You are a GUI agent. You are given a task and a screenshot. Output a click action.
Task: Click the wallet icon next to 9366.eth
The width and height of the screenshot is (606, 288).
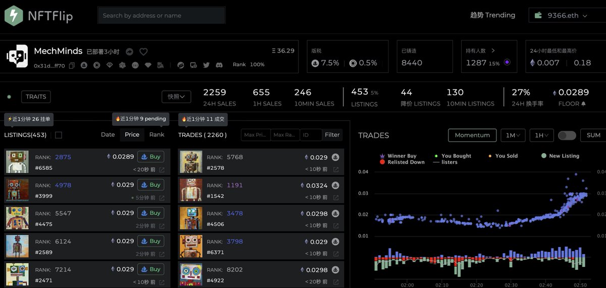[538, 15]
